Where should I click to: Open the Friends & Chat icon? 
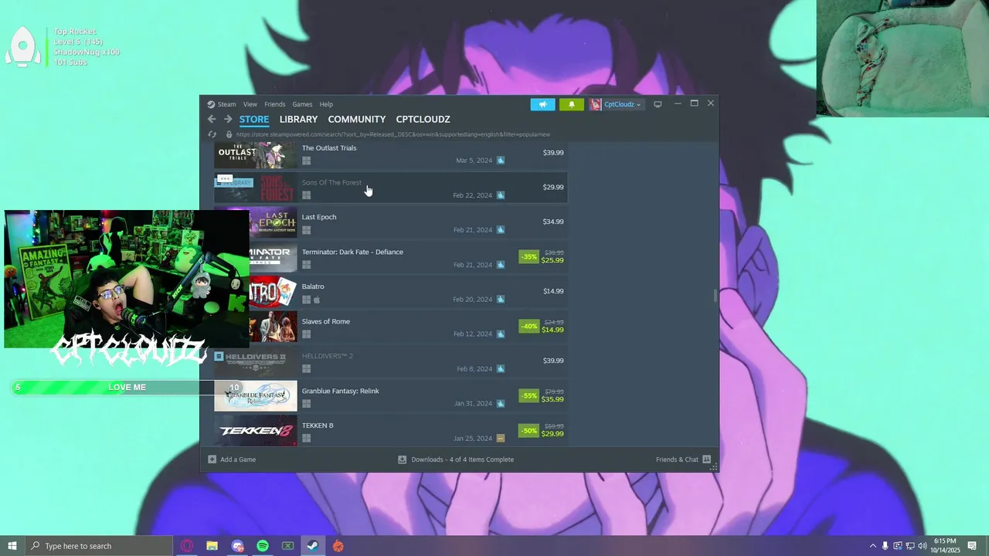pyautogui.click(x=706, y=459)
